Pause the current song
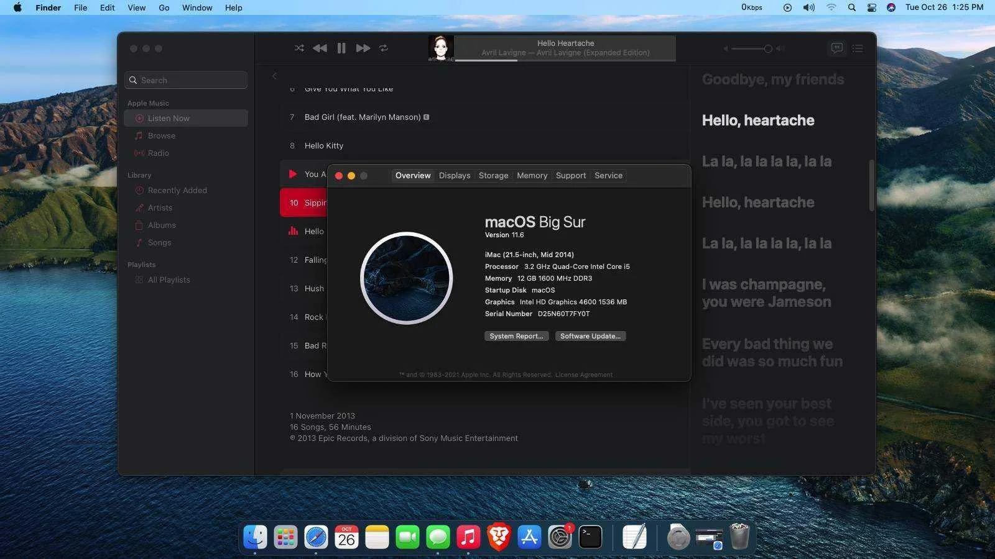 (341, 48)
